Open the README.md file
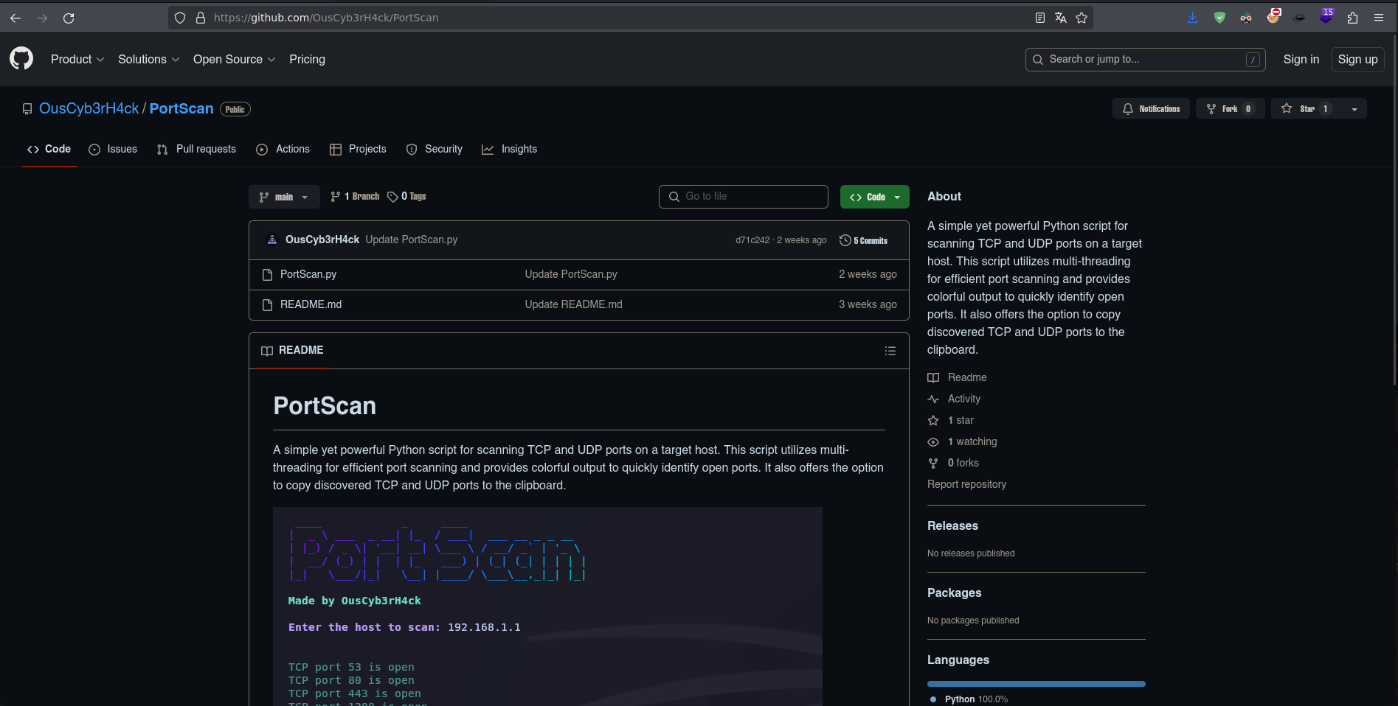Screen dimensions: 1398x706 311,304
